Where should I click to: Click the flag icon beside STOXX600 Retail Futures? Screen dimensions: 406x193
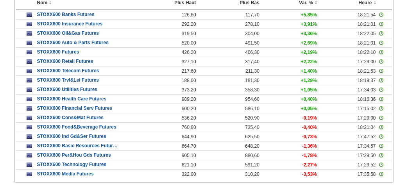29,62
